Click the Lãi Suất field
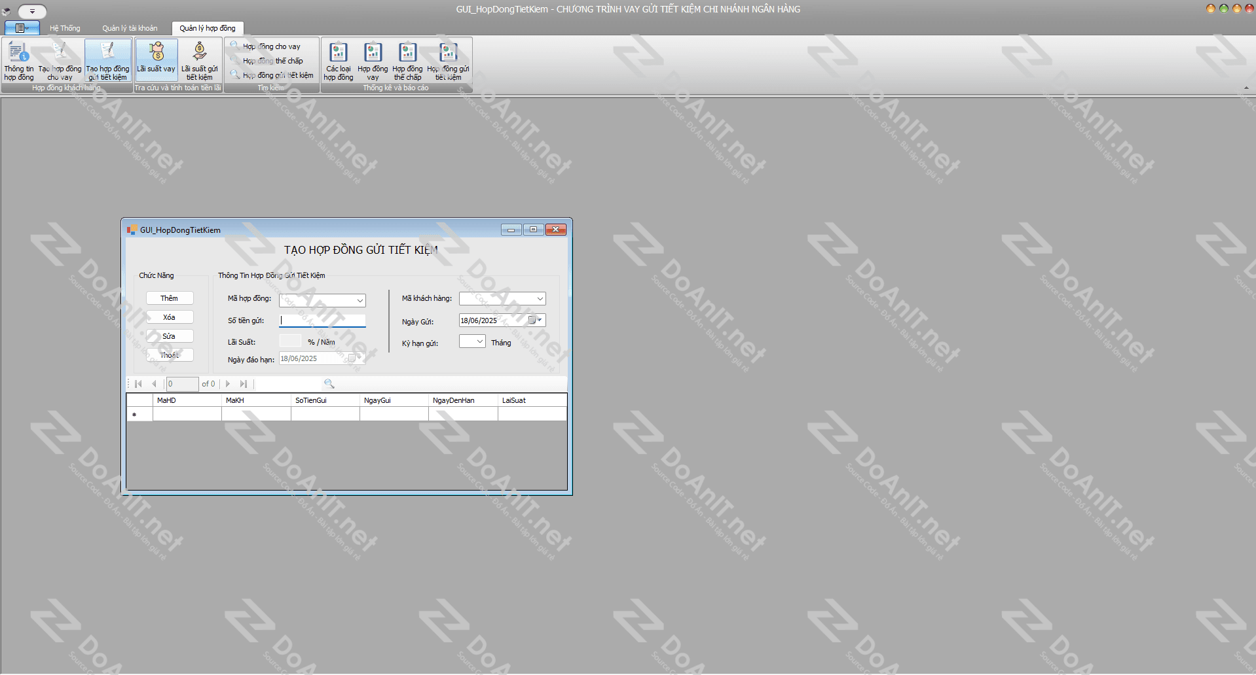This screenshot has width=1256, height=675. (x=290, y=341)
